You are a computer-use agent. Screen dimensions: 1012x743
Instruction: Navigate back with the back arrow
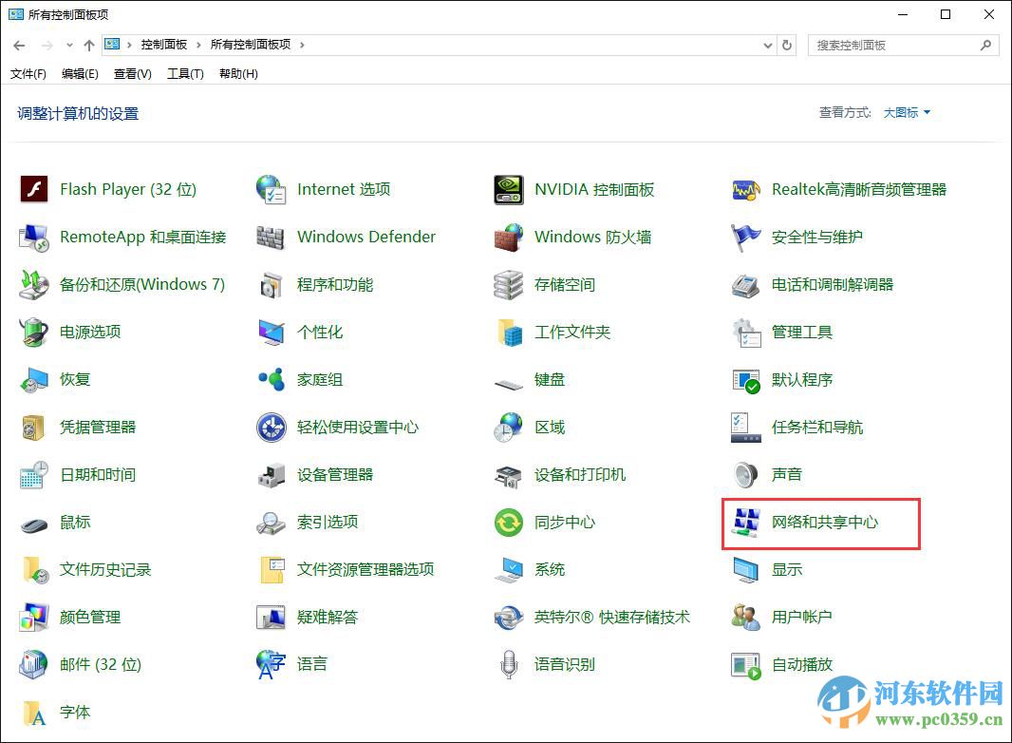pos(19,45)
